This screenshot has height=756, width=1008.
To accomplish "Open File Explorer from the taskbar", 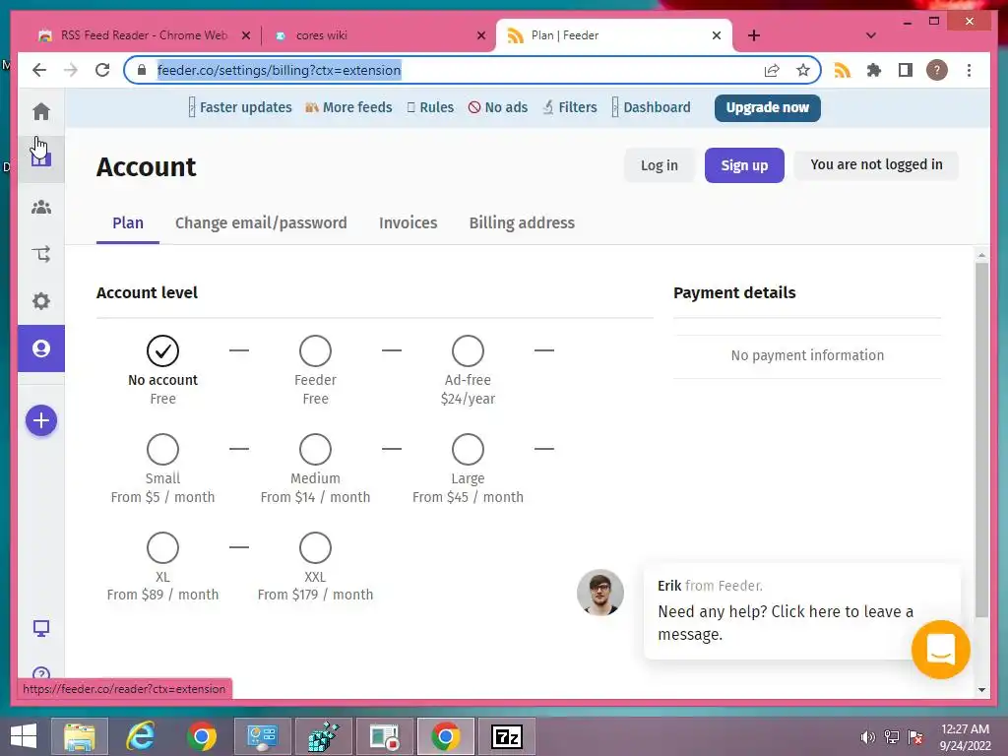I will click(79, 736).
